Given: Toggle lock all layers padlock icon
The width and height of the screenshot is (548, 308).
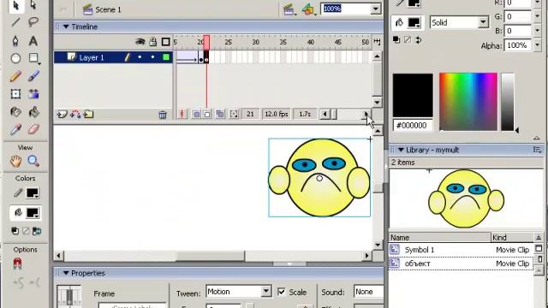Looking at the screenshot, I should 153,42.
